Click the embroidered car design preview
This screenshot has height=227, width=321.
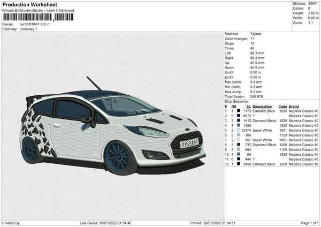pos(112,126)
